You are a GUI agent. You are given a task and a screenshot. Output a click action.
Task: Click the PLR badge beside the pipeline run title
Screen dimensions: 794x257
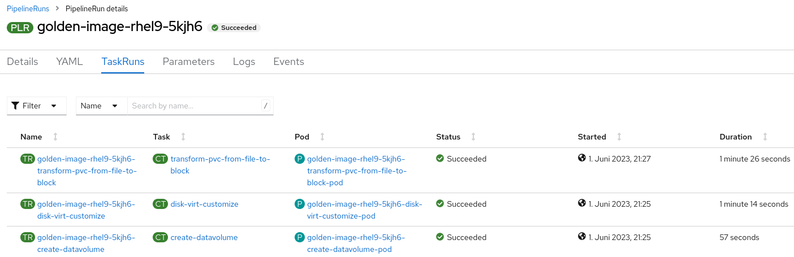20,28
